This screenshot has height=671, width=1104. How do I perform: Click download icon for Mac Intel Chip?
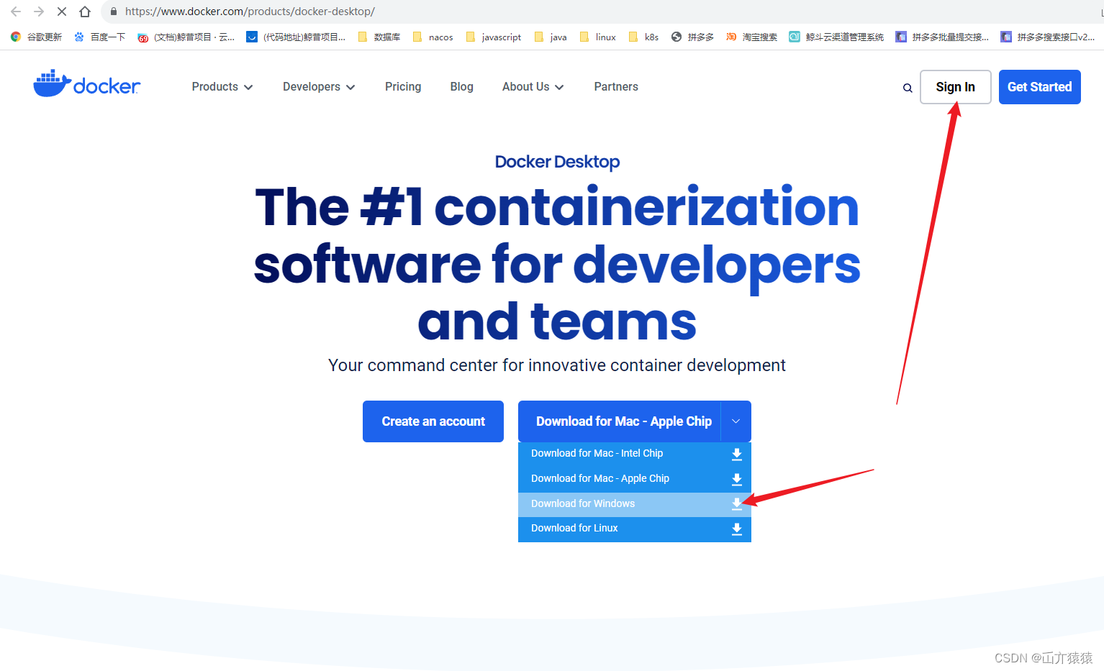736,454
